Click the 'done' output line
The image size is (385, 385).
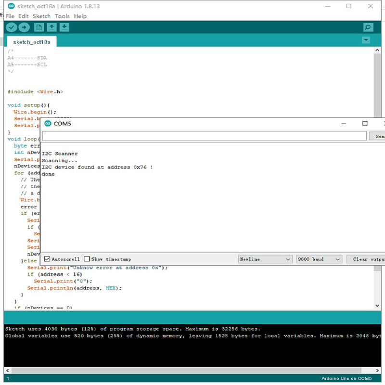coord(48,174)
